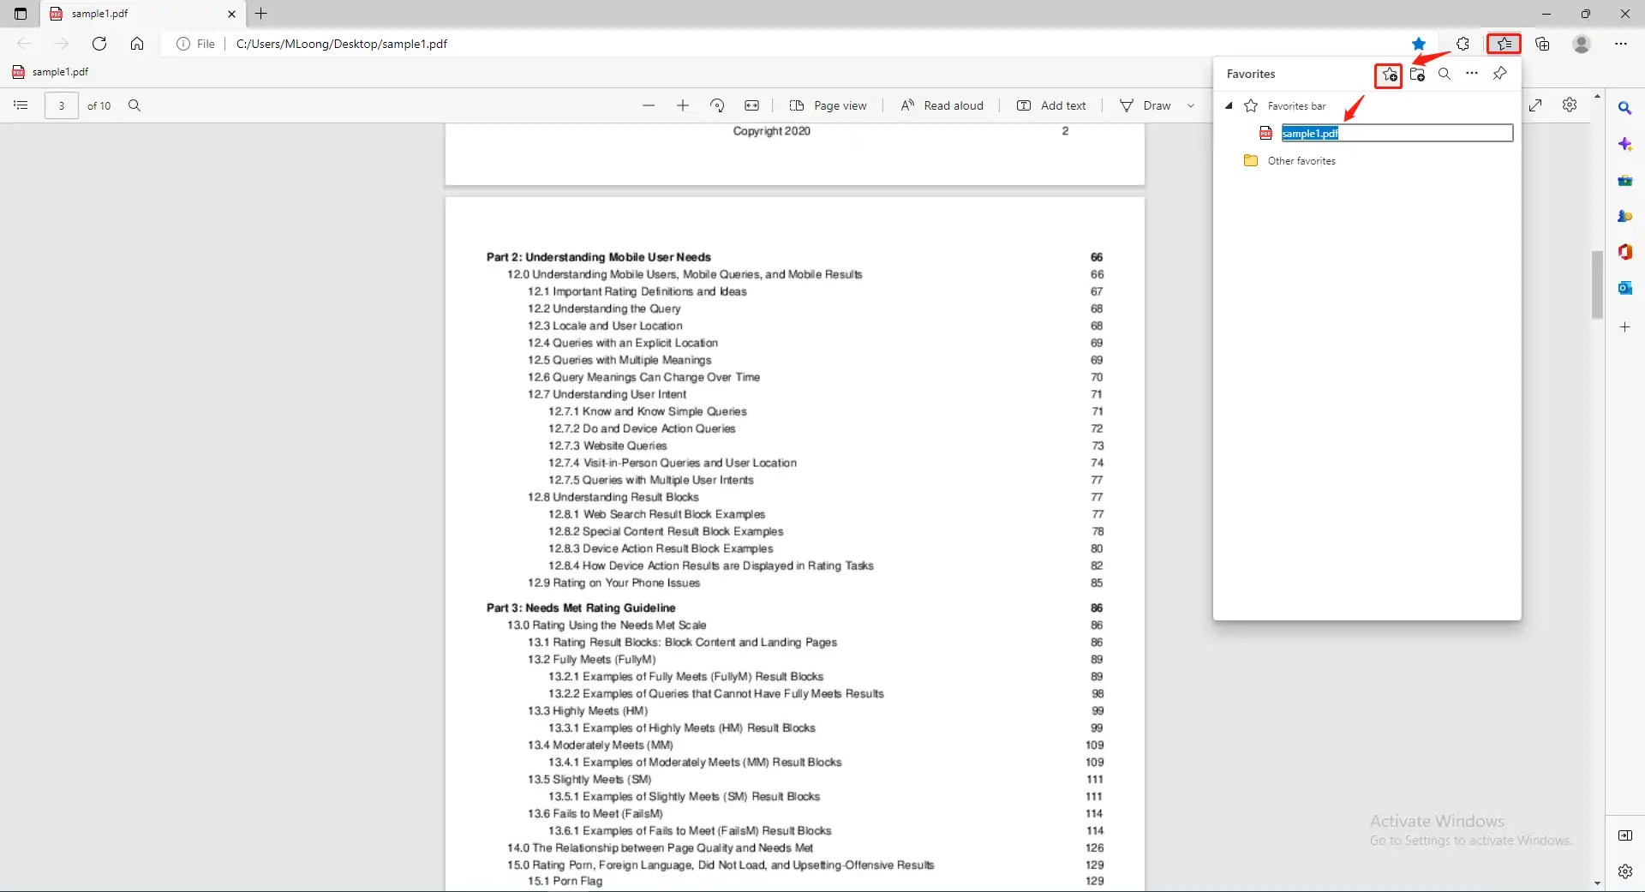This screenshot has height=892, width=1645.
Task: Search within the Favorites panel
Action: coord(1445,75)
